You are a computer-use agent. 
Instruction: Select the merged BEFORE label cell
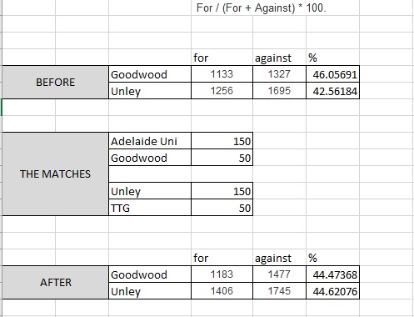tap(55, 83)
